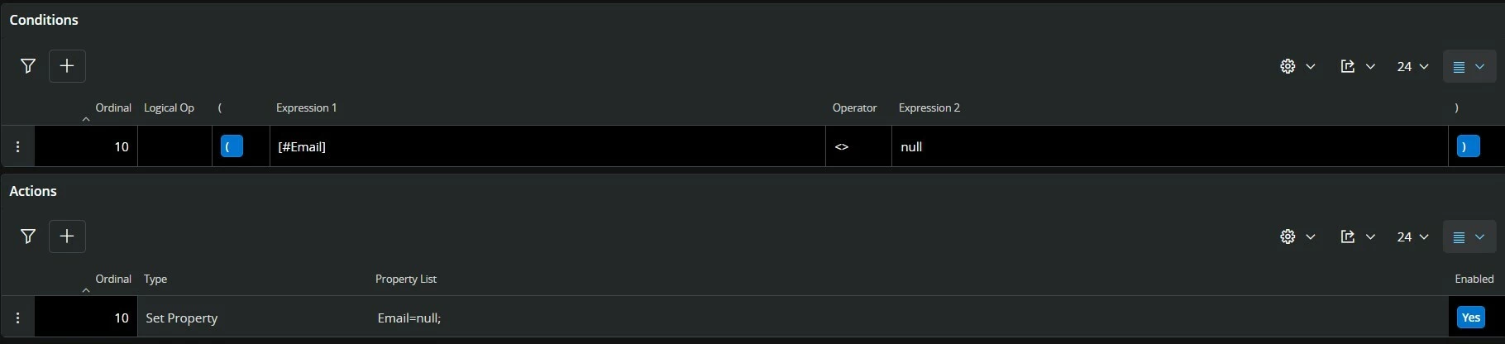Add a new condition with plus button
1505x344 pixels.
[67, 66]
